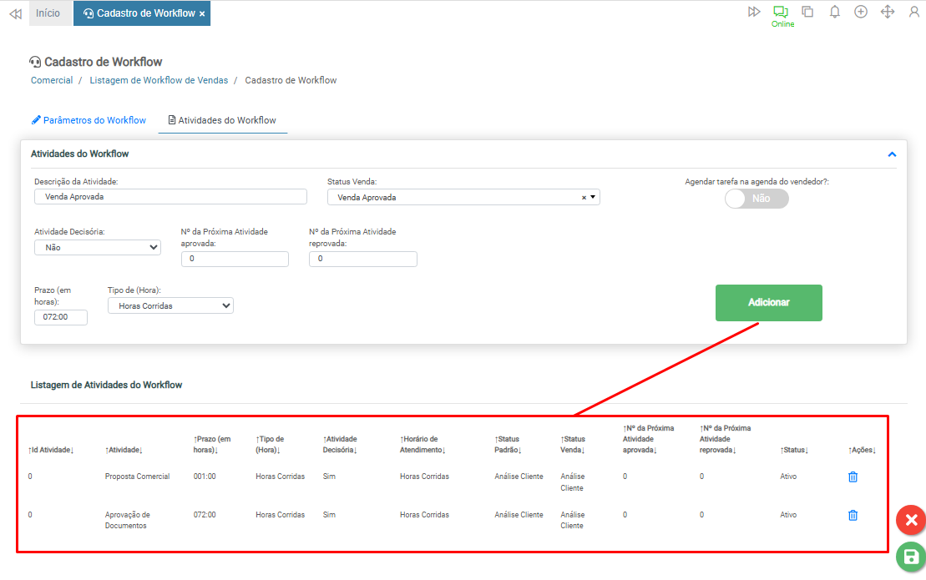Viewport: 926px width, 580px height.
Task: Delete the Proposta Comercial activity row
Action: click(853, 477)
